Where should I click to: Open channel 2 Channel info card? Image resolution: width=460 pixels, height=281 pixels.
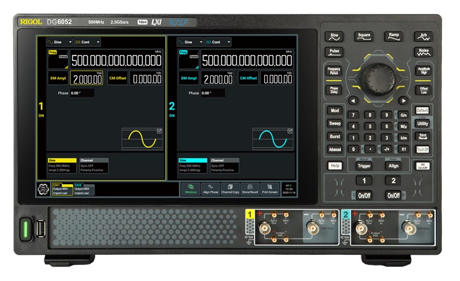(x=225, y=165)
